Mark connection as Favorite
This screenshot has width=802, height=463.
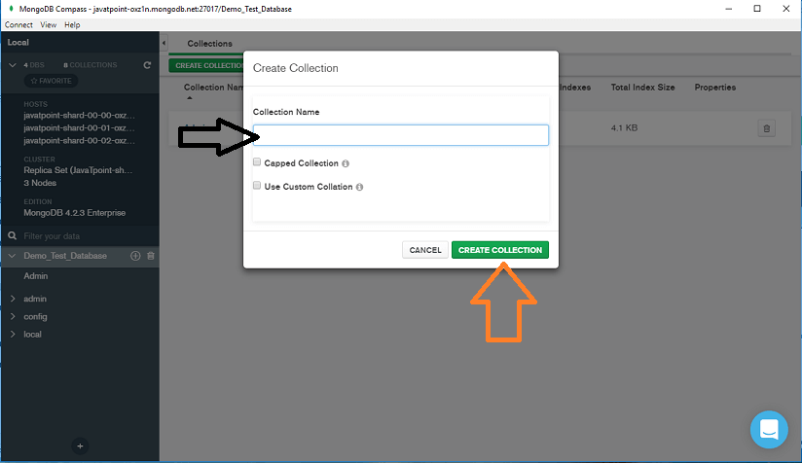click(x=52, y=81)
